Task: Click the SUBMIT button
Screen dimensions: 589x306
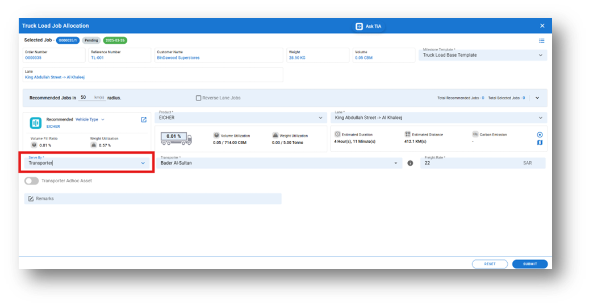Action: tap(530, 264)
